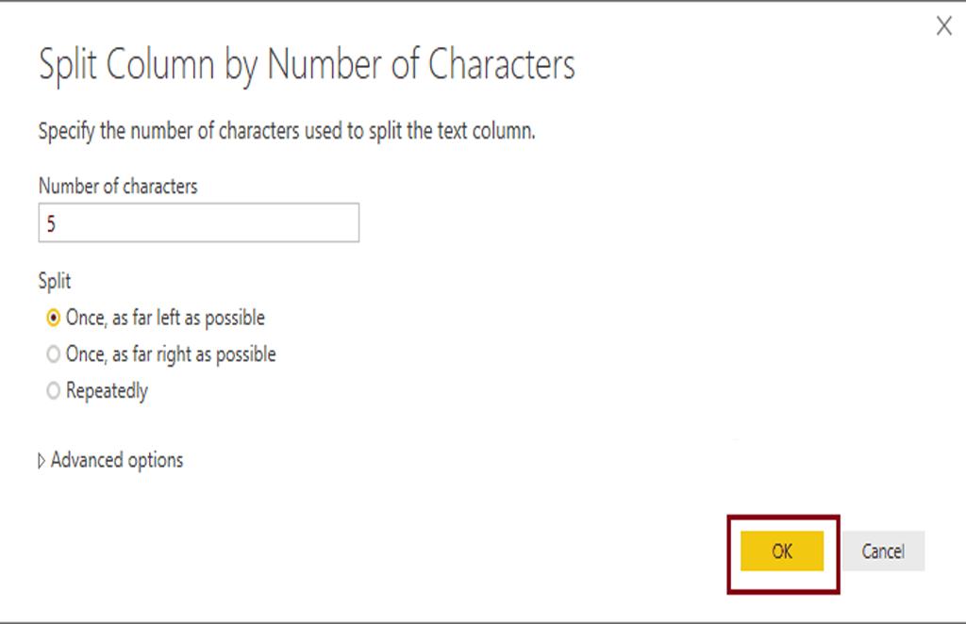966x624 pixels.
Task: Click the "Repeatedly" label text
Action: [107, 391]
